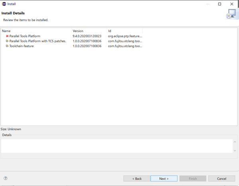Click the Eclipse icon in the title bar
The image size is (239, 186).
tap(4, 4)
